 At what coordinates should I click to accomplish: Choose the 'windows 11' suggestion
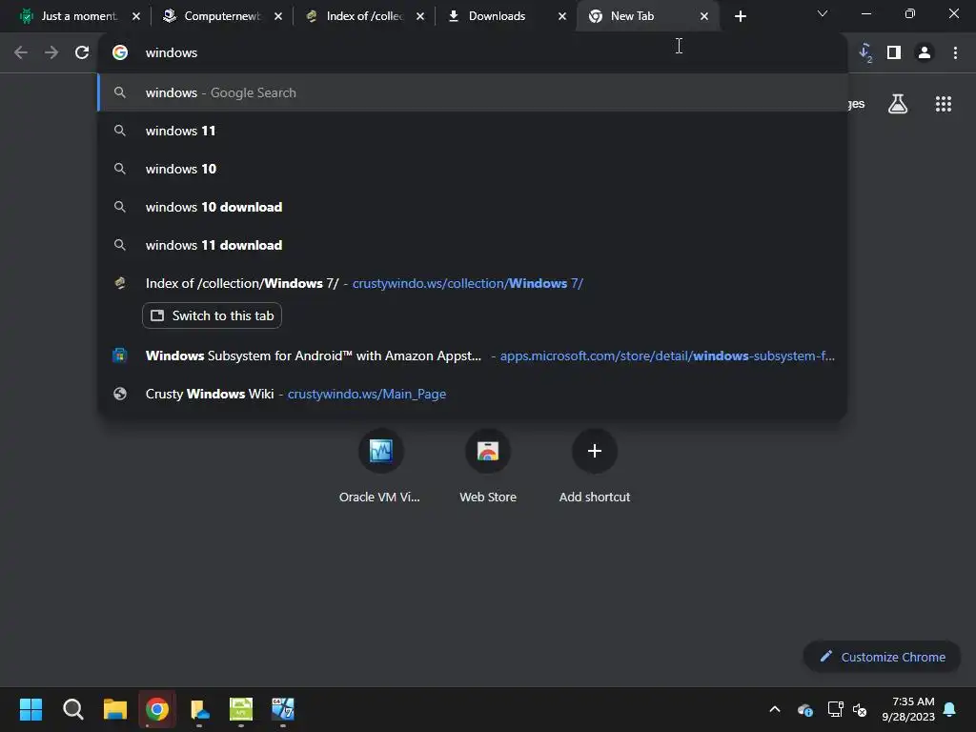click(473, 131)
